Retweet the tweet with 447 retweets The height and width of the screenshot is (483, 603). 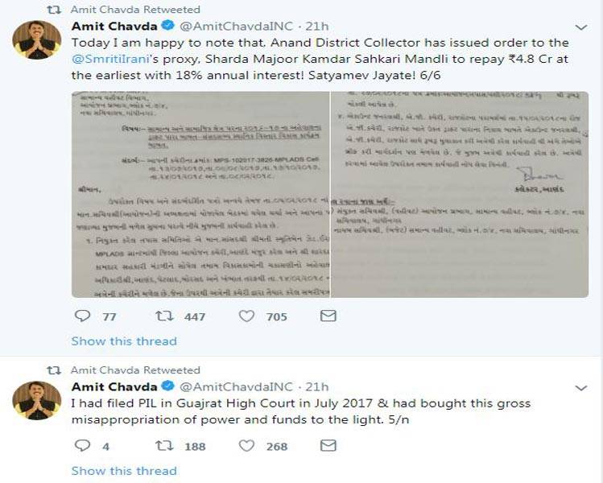[x=165, y=316]
